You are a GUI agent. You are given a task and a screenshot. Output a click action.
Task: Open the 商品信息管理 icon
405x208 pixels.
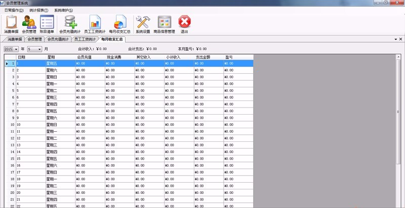tap(164, 24)
